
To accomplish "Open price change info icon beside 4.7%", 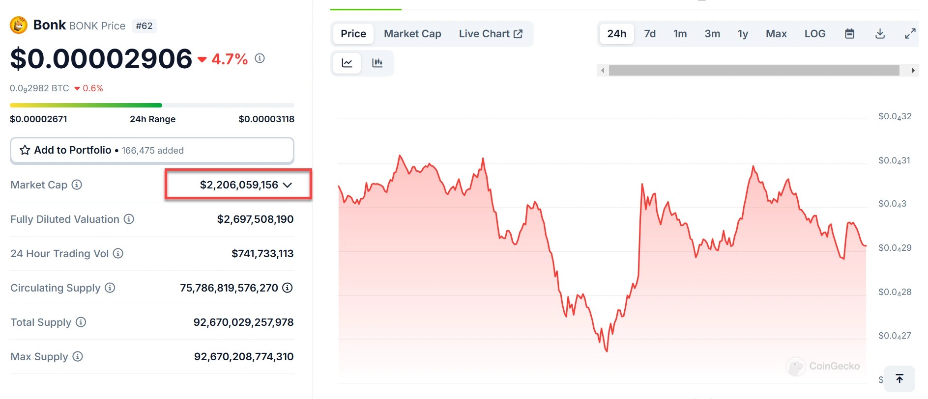I will coord(260,58).
